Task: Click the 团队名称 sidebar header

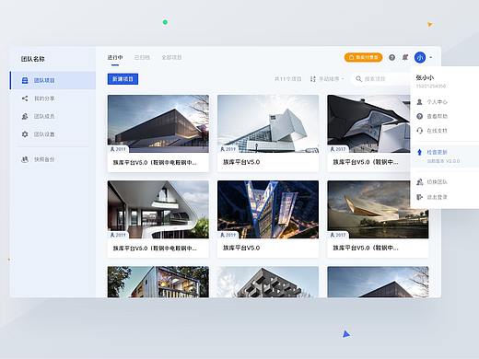Action: click(x=33, y=59)
